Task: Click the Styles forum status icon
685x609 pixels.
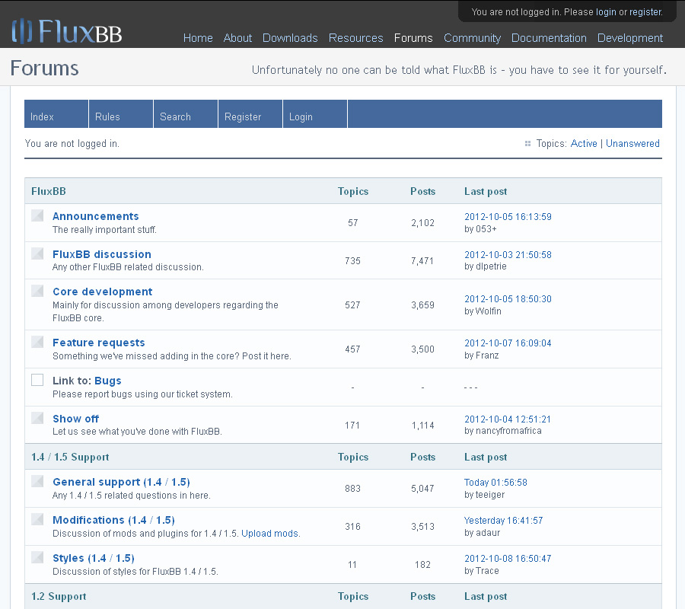Action: 37,557
